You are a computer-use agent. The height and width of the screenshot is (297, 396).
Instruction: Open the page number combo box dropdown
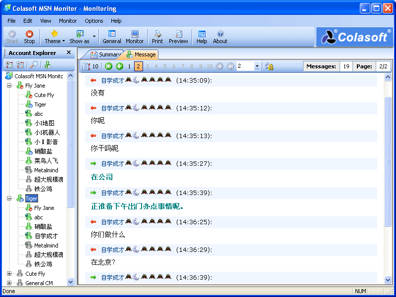pos(257,66)
